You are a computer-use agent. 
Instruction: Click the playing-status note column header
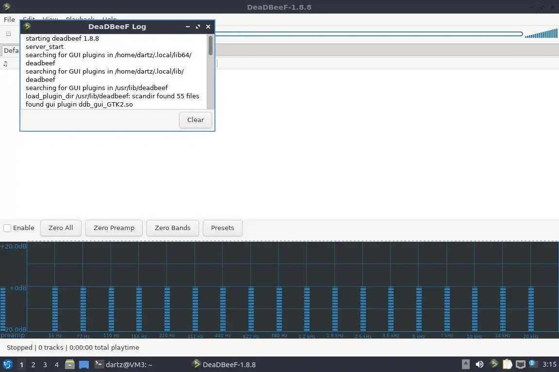[5, 64]
